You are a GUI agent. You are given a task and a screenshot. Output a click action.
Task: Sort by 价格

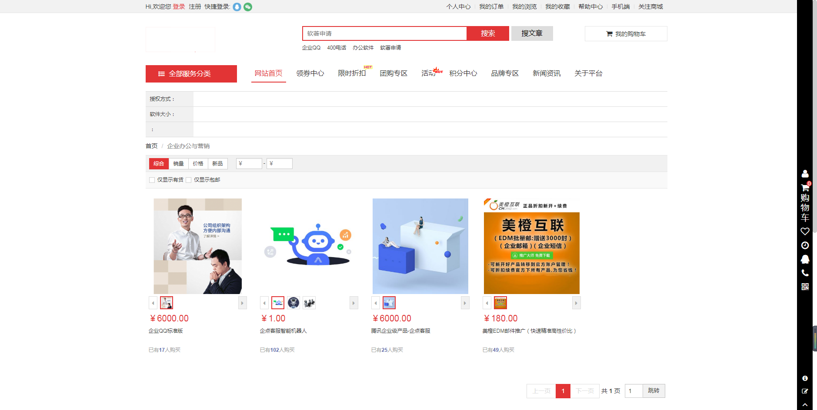tap(198, 164)
